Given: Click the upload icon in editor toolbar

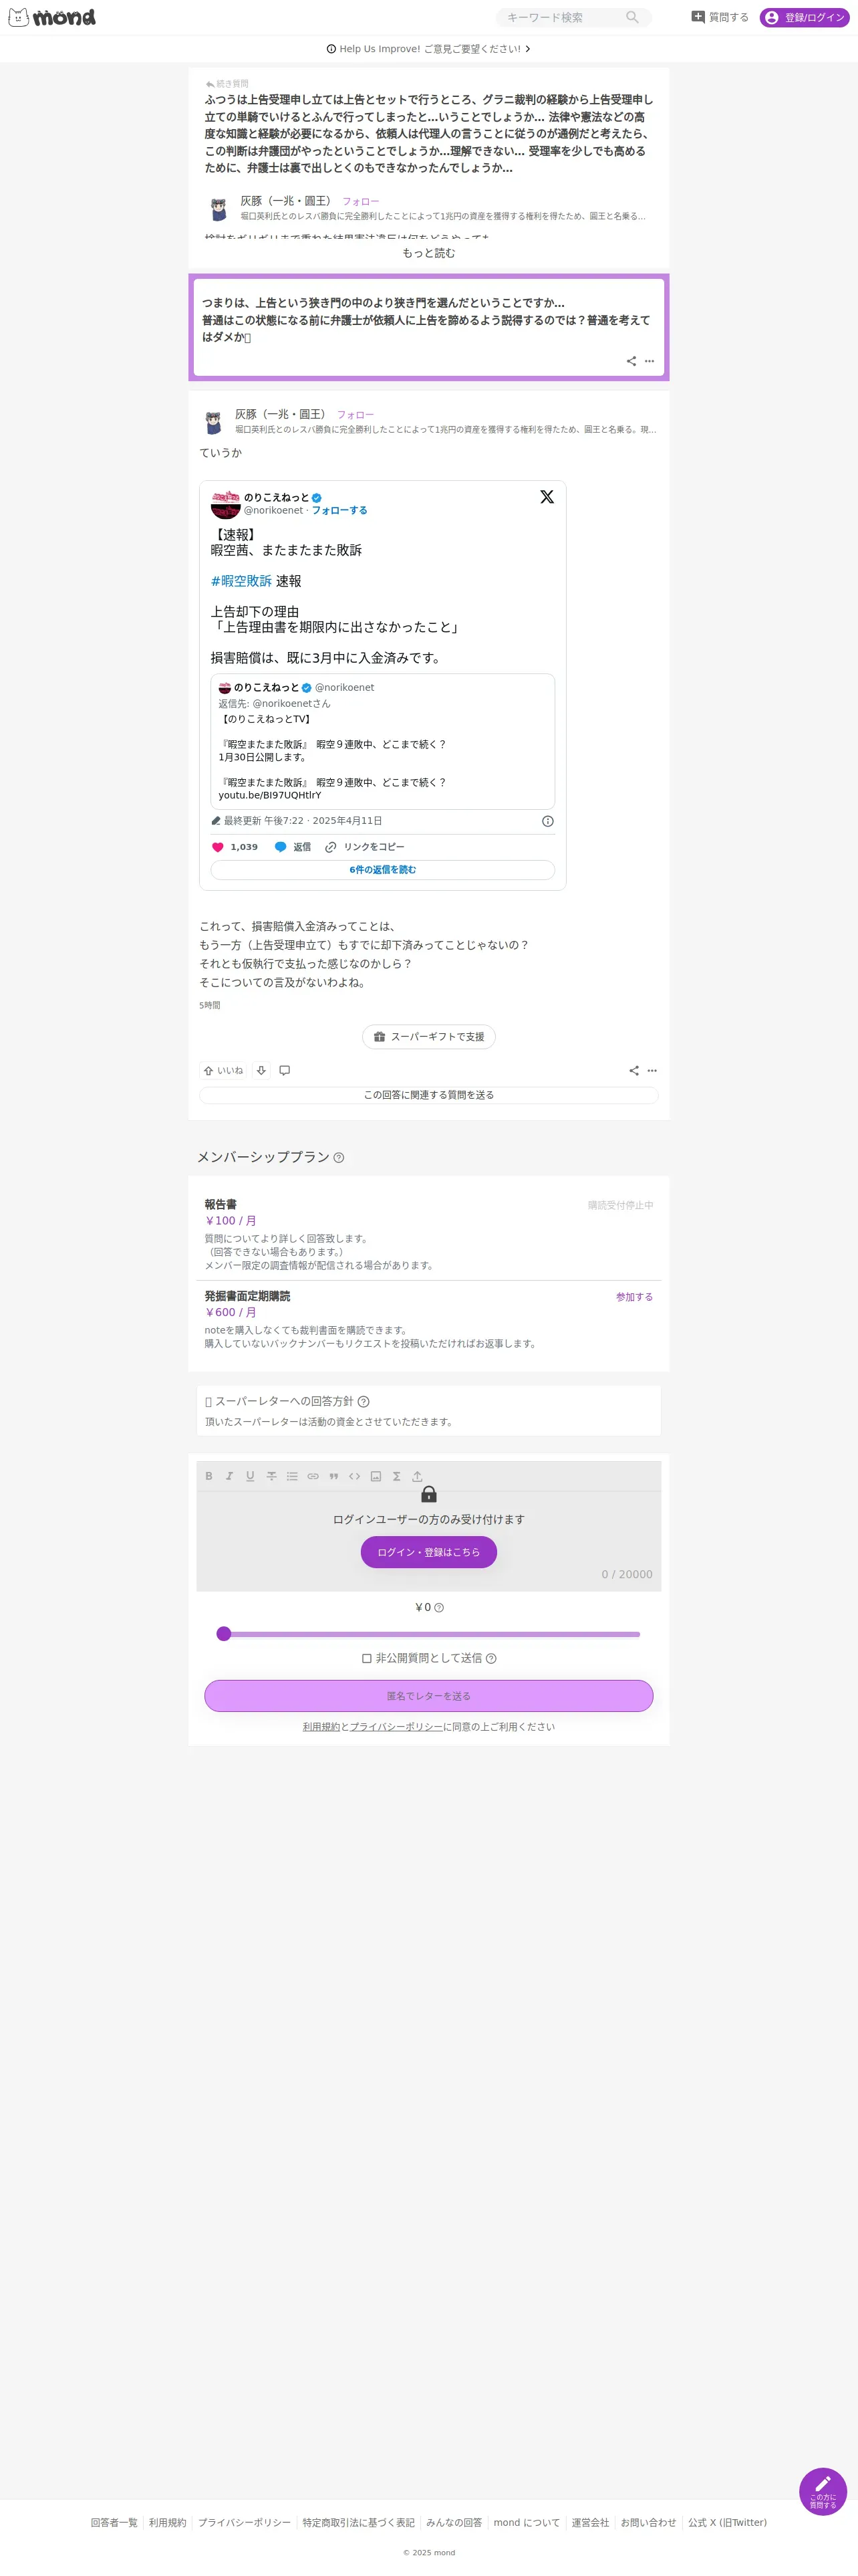Looking at the screenshot, I should (x=418, y=1476).
